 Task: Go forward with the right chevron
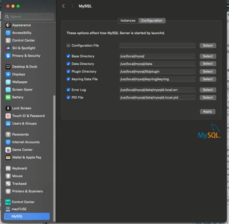72,6
